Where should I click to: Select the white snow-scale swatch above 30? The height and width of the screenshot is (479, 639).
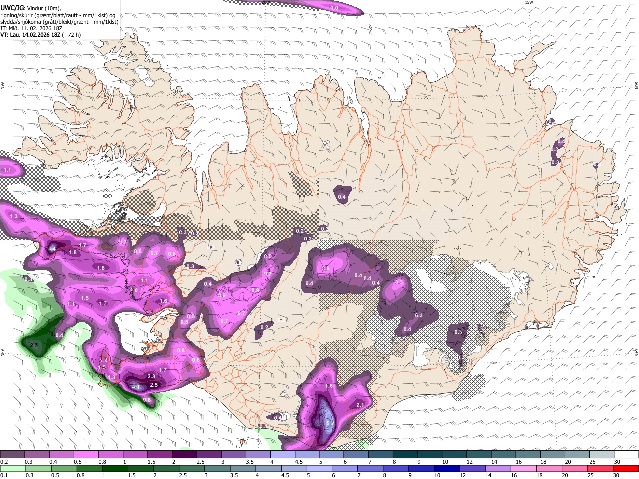coord(627,454)
